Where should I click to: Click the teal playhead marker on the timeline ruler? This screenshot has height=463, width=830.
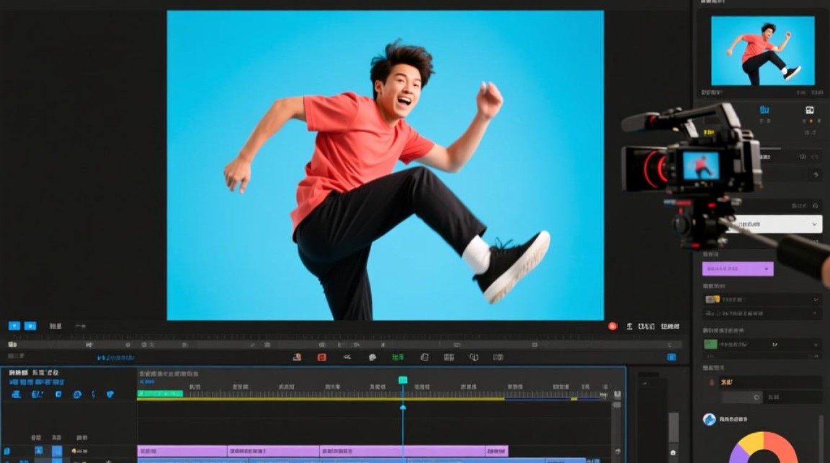click(x=403, y=380)
